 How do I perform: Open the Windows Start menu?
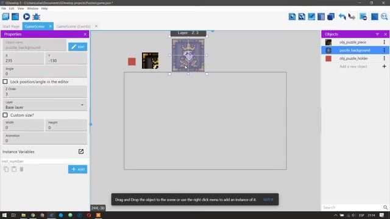pyautogui.click(x=4, y=215)
